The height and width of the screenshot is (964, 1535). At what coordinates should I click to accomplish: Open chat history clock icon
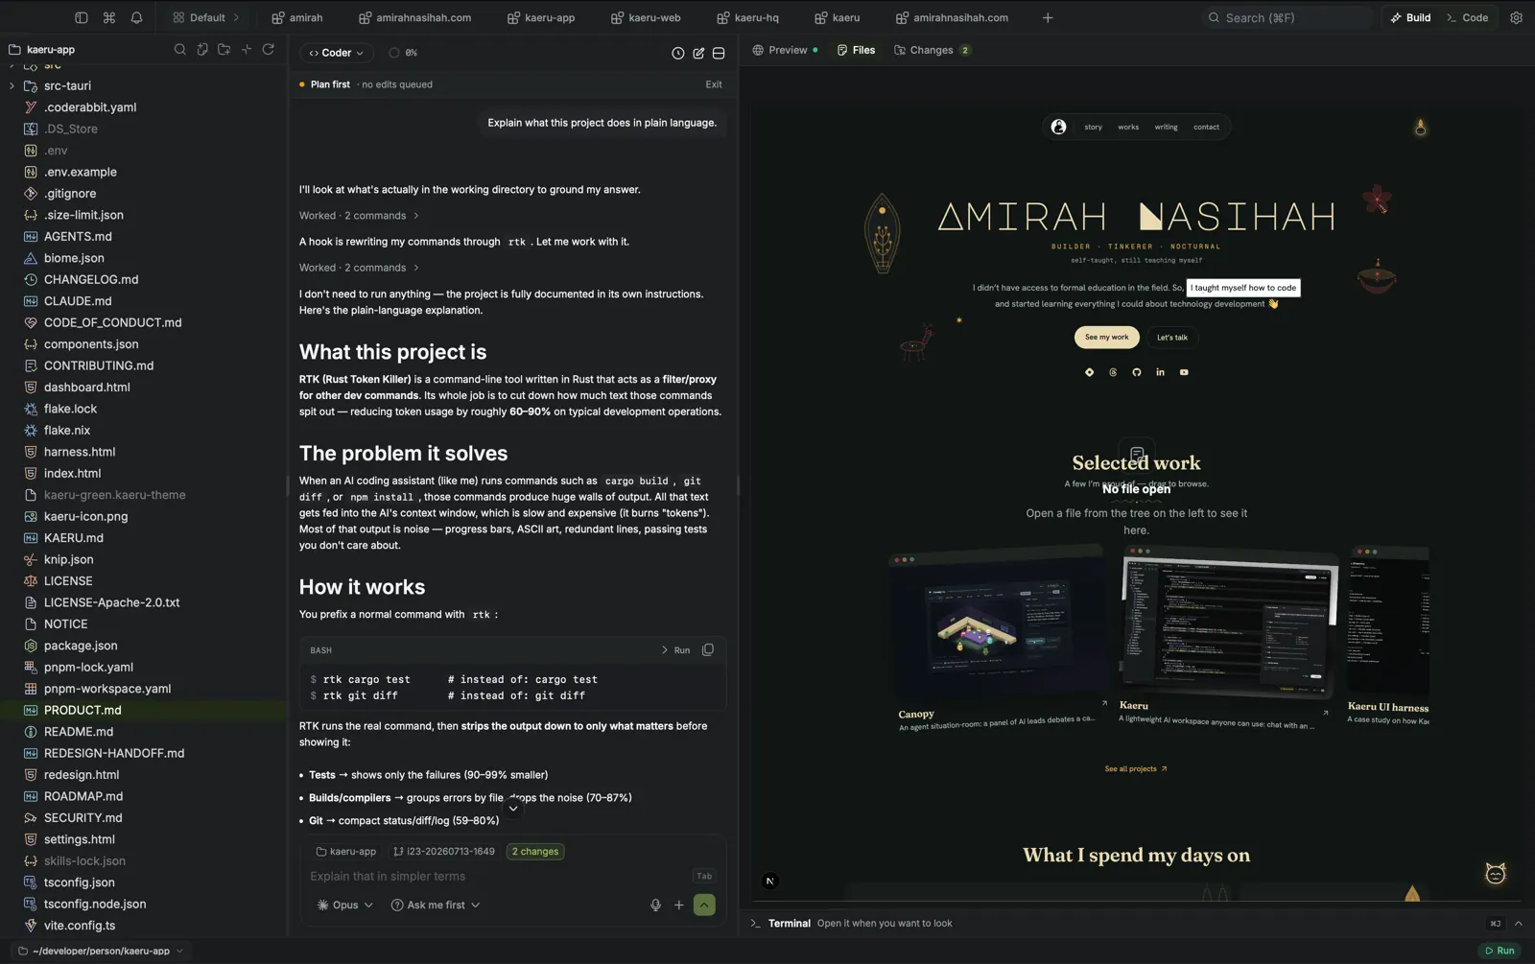(678, 53)
